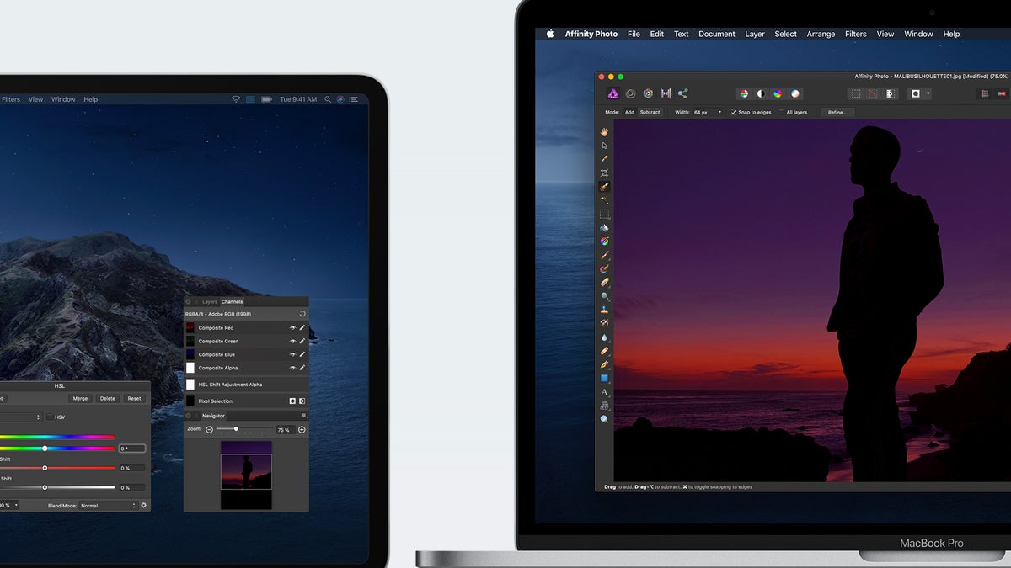The width and height of the screenshot is (1011, 568).
Task: Open the Affinity Photo application menu
Action: click(591, 34)
